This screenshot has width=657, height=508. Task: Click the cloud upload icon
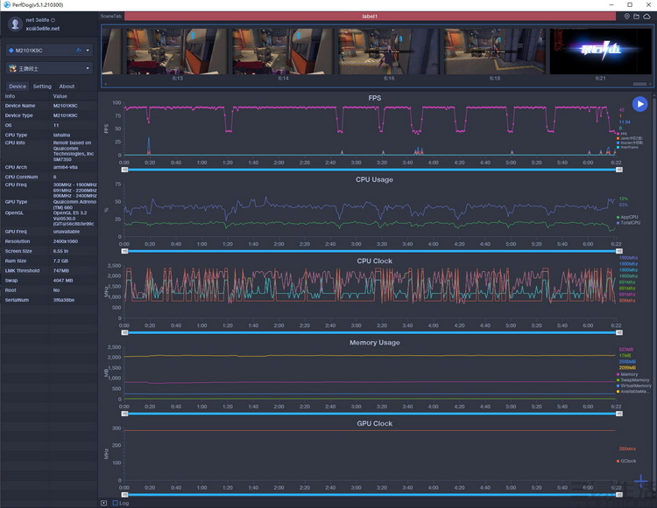(647, 17)
